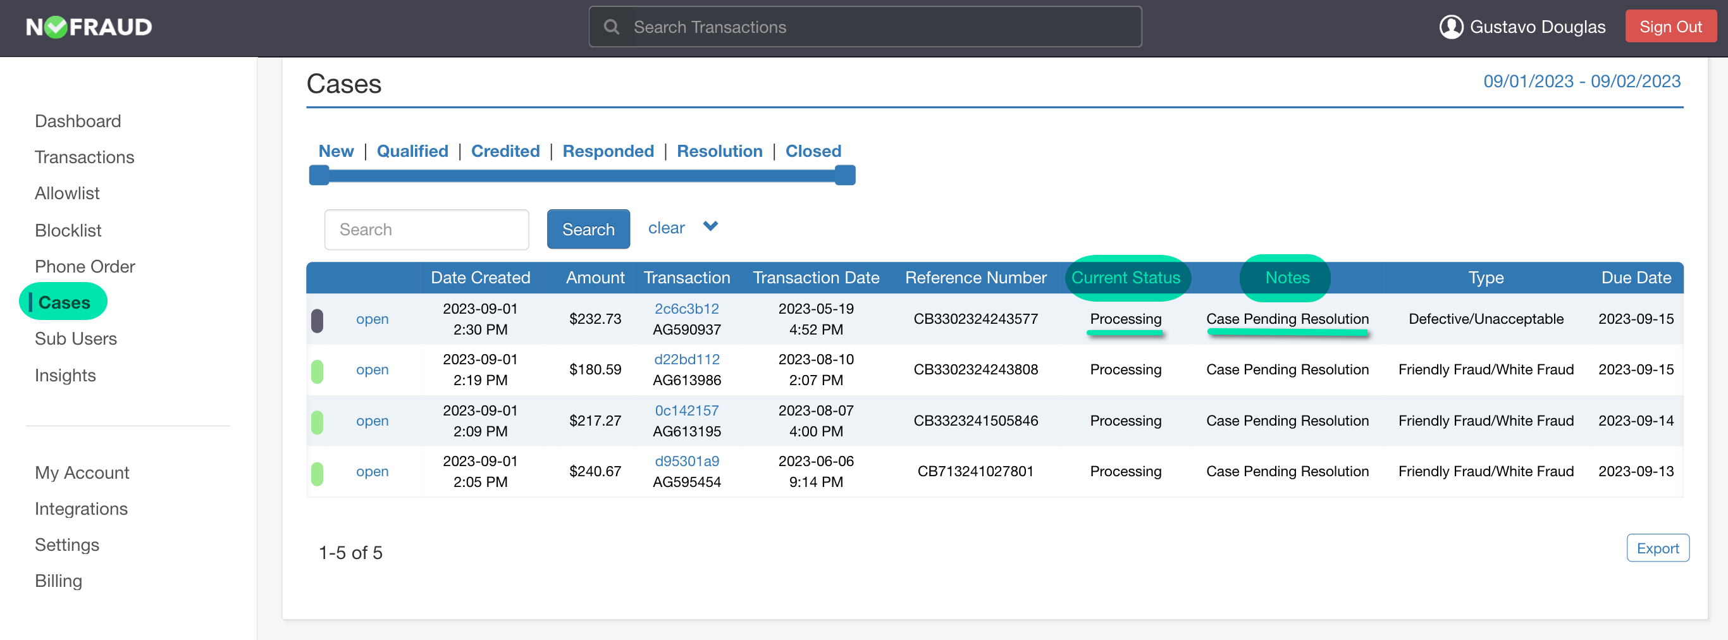
Task: Click inside the Search input field
Action: pos(427,230)
